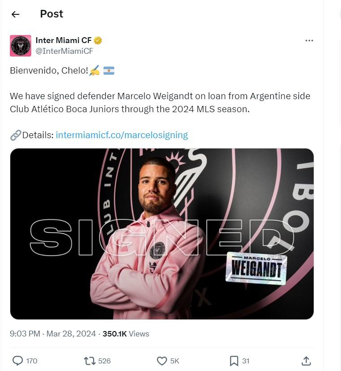The image size is (341, 371).
Task: Click the Argentina flag emoji
Action: click(109, 70)
